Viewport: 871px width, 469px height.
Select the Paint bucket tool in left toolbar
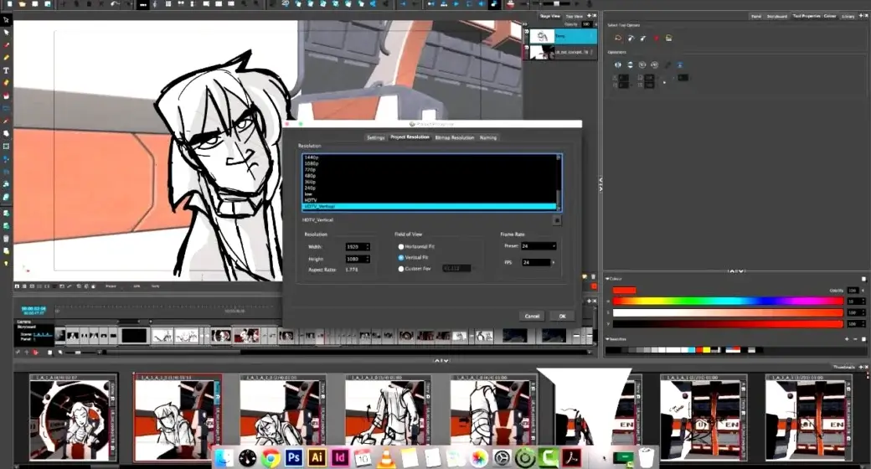coord(6,95)
